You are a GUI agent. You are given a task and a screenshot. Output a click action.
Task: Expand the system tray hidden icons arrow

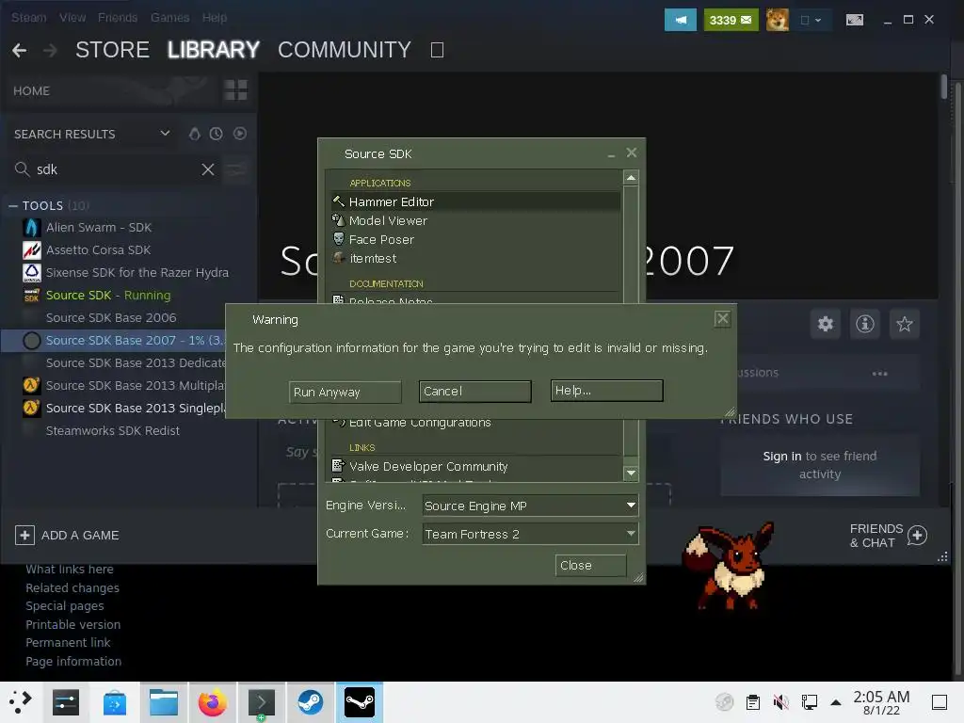click(x=836, y=702)
